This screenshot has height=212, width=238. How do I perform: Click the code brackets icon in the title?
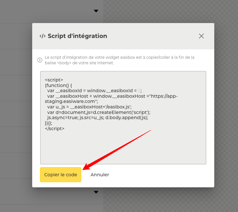click(42, 36)
